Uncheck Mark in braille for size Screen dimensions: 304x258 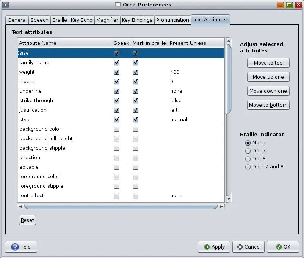[136, 53]
